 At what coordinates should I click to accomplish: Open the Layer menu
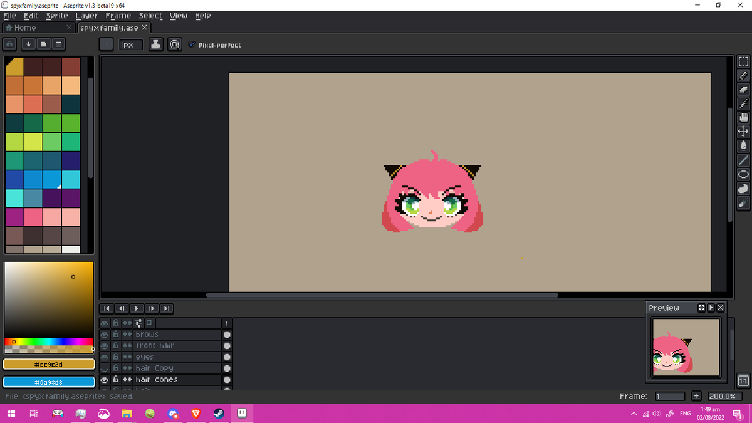pos(86,16)
